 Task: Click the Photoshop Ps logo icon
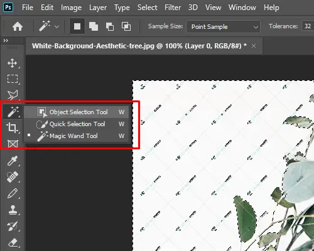click(x=8, y=8)
